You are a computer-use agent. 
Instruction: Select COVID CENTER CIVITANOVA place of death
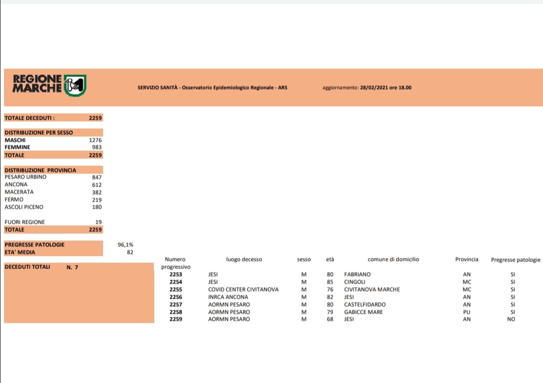click(243, 290)
